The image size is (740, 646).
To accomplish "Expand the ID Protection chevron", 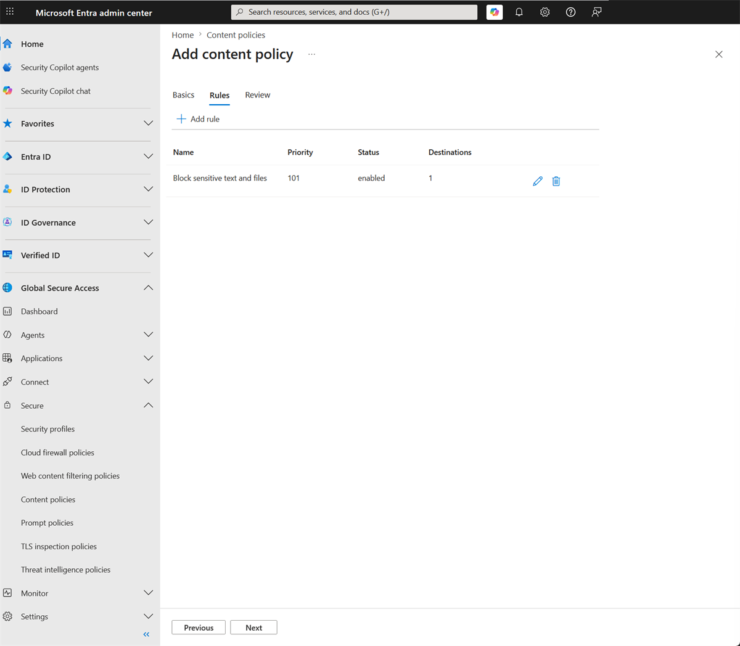I will click(x=148, y=189).
